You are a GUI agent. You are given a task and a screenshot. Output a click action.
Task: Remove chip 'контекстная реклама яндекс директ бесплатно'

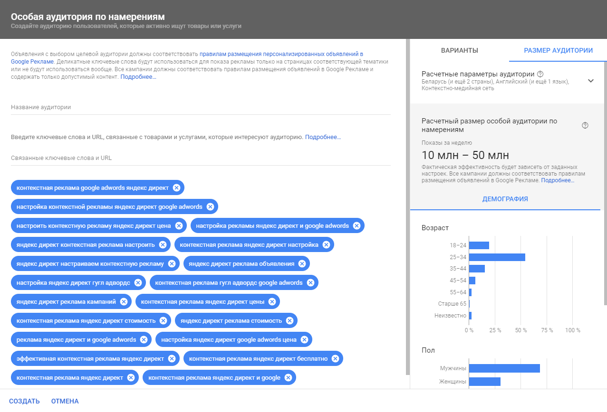(x=335, y=359)
